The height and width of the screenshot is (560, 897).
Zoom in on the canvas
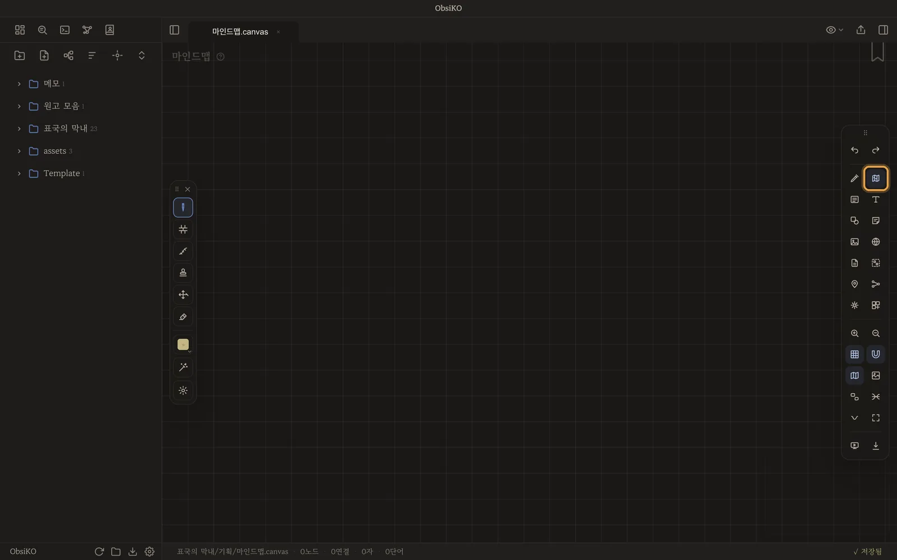click(854, 333)
